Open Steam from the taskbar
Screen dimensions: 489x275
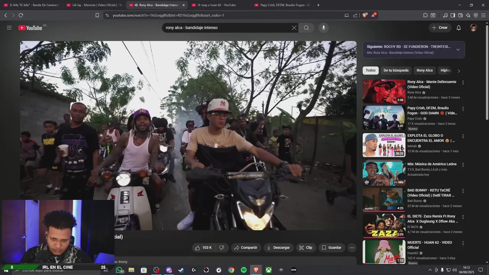point(181,270)
